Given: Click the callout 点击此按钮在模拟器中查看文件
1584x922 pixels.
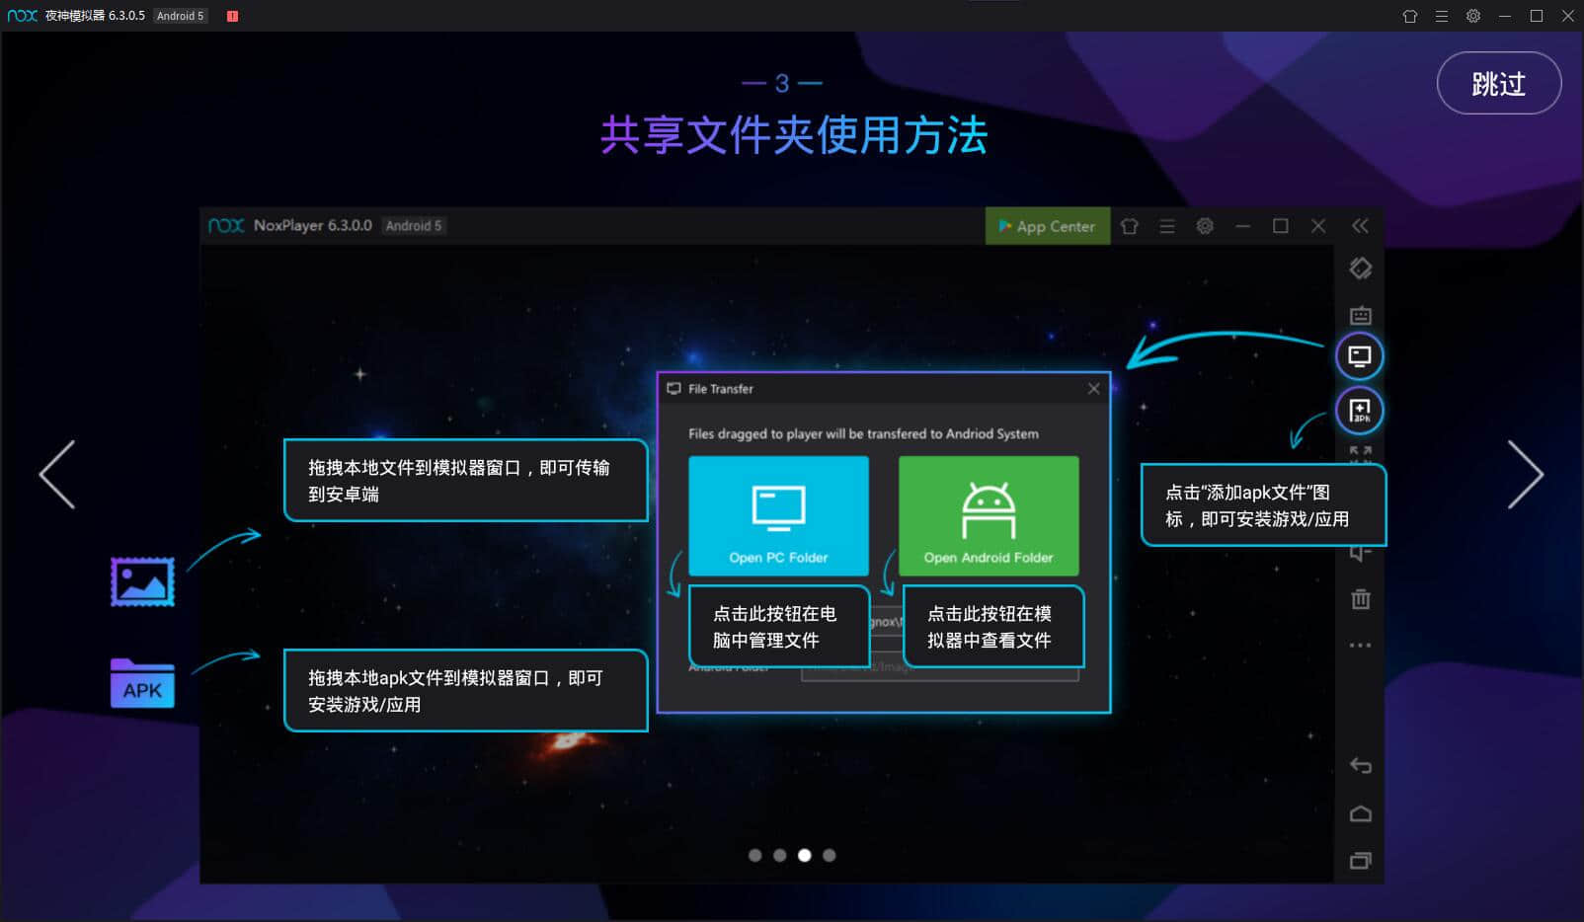Looking at the screenshot, I should point(993,627).
